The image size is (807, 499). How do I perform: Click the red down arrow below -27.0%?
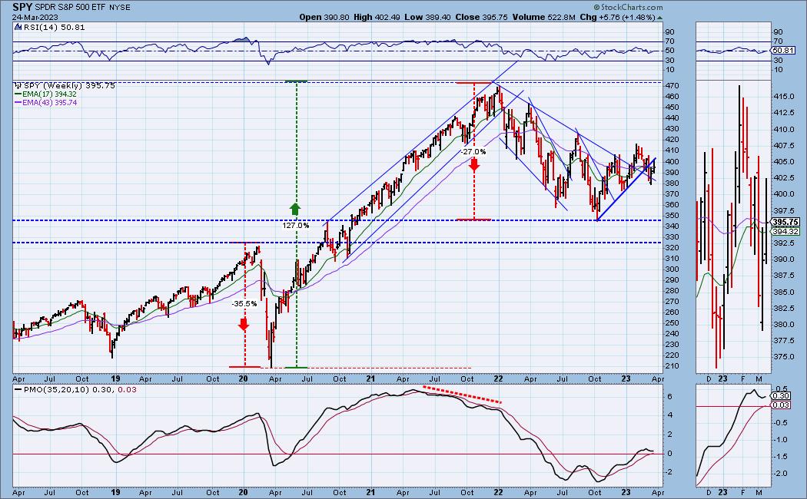click(x=474, y=164)
